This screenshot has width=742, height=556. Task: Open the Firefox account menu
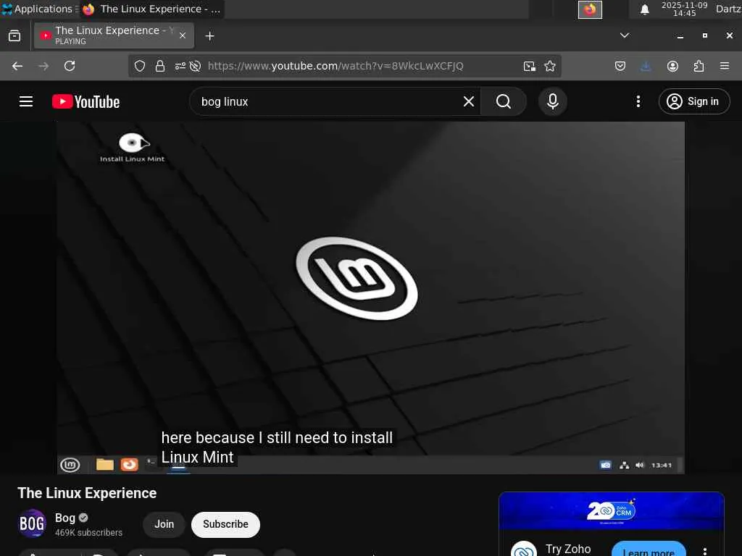coord(672,66)
